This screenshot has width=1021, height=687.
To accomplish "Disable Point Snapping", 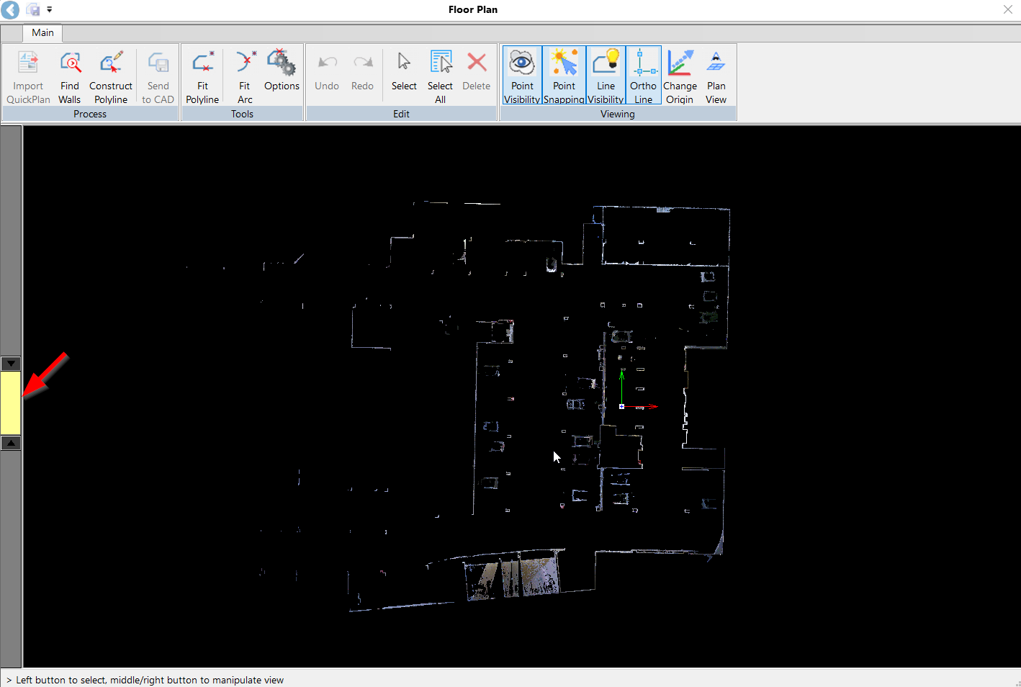I will click(564, 76).
